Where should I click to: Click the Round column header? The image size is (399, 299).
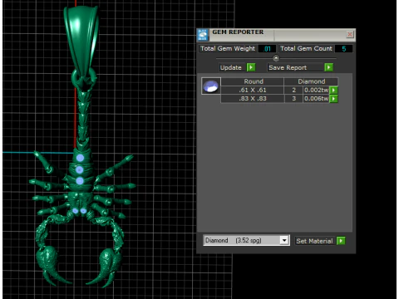pos(254,81)
